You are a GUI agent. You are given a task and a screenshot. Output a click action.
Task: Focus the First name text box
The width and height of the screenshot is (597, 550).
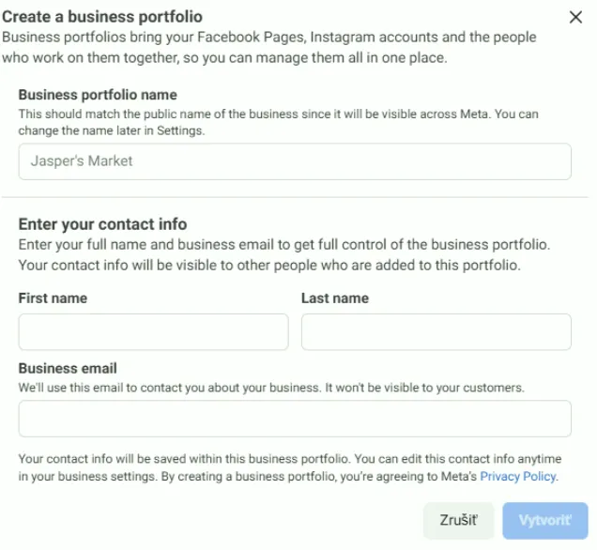153,331
